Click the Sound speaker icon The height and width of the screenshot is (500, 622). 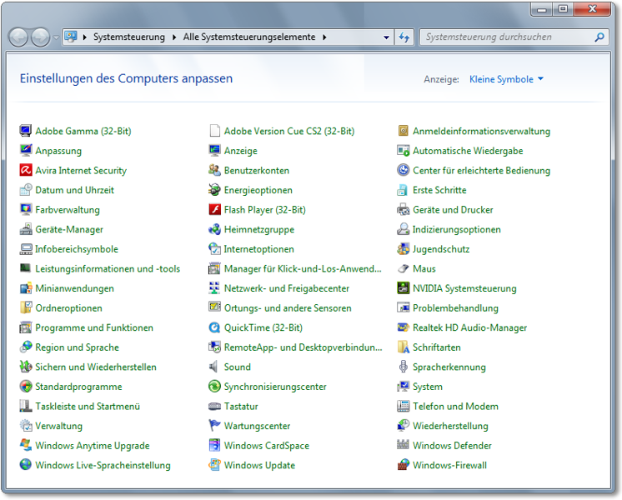215,367
